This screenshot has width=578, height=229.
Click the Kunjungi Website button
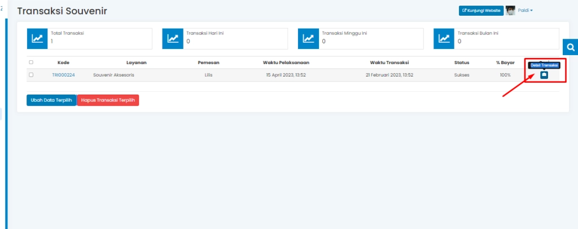pos(481,10)
